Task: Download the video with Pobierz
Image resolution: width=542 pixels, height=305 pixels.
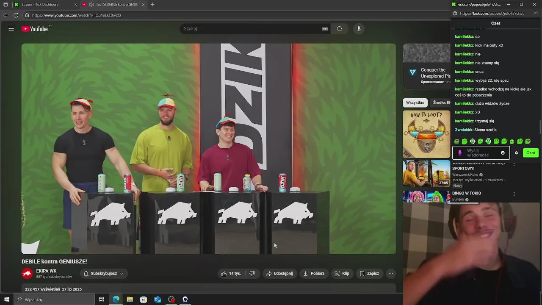Action: [314, 274]
